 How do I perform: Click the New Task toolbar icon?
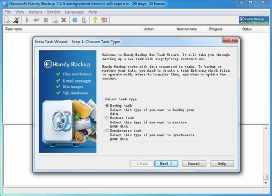click(x=7, y=20)
